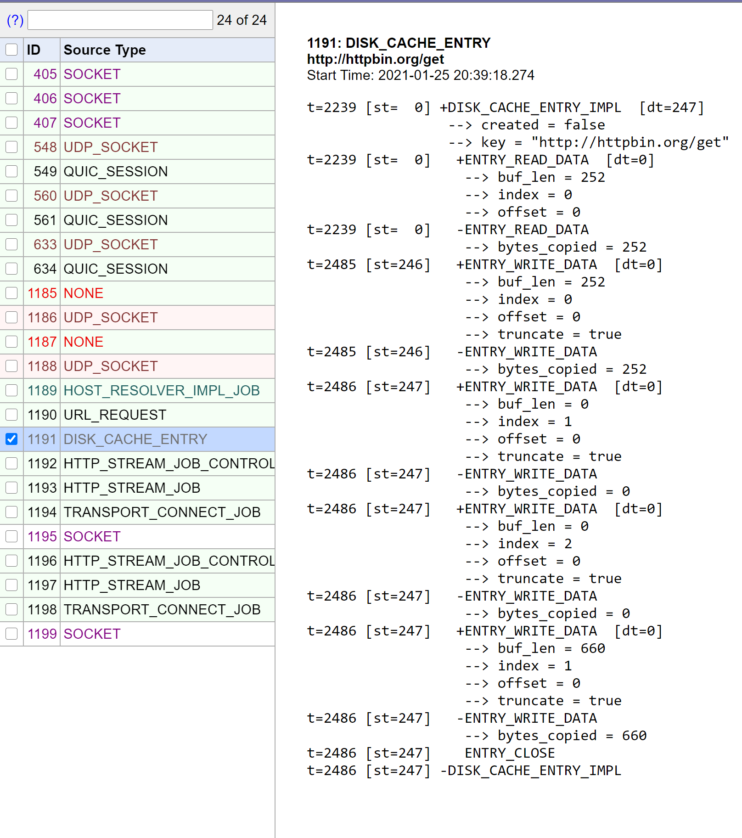
Task: Enable the checkbox for NONE entry 1185
Action: click(x=11, y=293)
